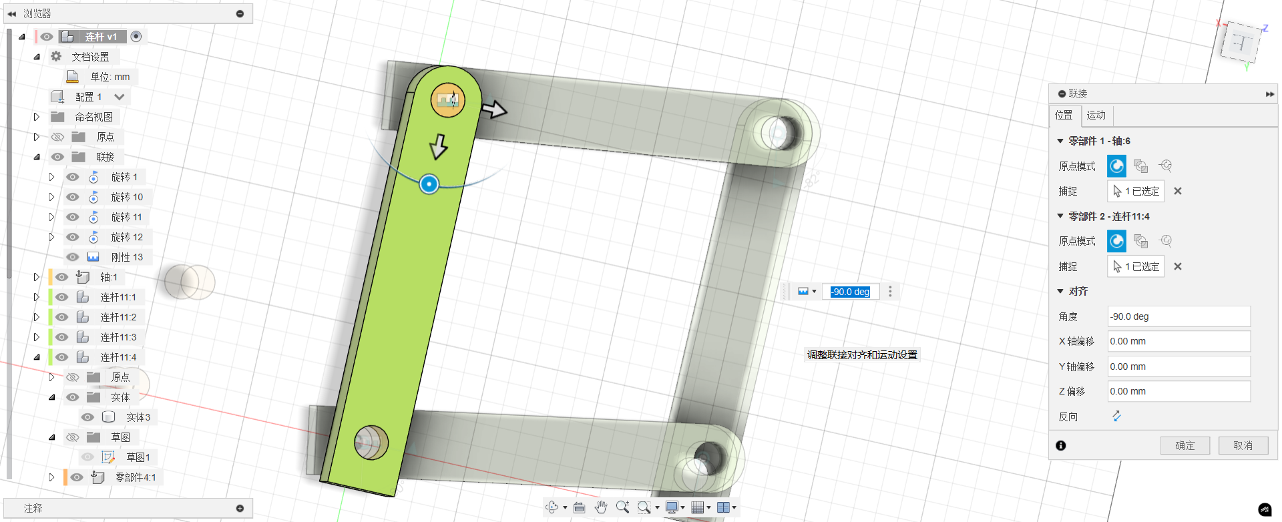This screenshot has width=1282, height=522.
Task: Collapse the 对齐 section
Action: coord(1060,291)
